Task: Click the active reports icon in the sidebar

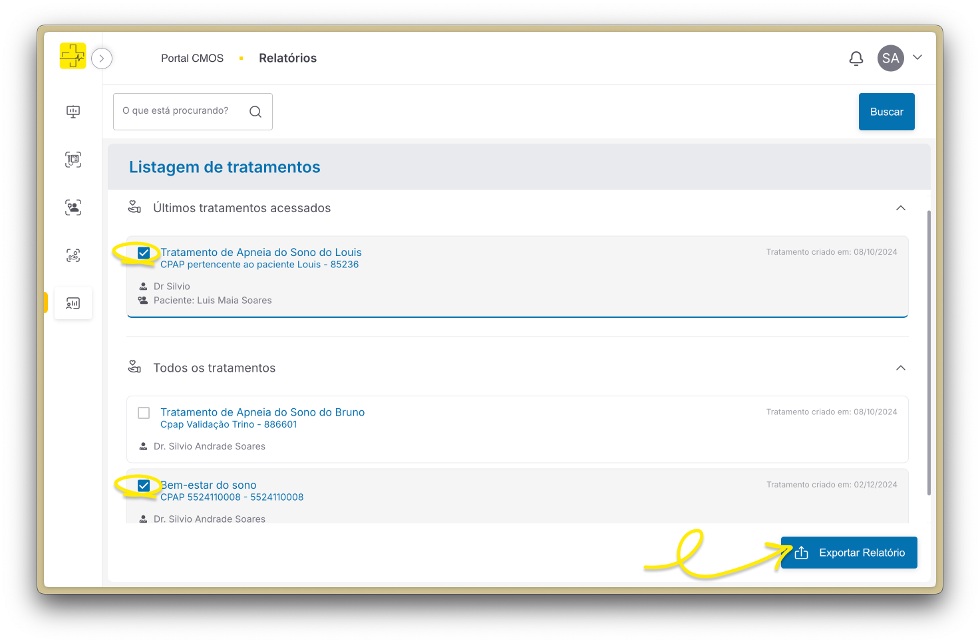Action: (73, 303)
